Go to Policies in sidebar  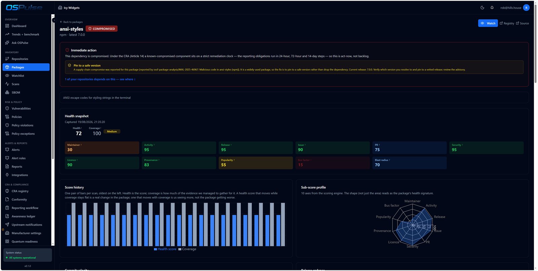point(26,117)
